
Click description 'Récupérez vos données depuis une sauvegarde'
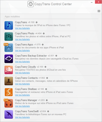point(47,59)
